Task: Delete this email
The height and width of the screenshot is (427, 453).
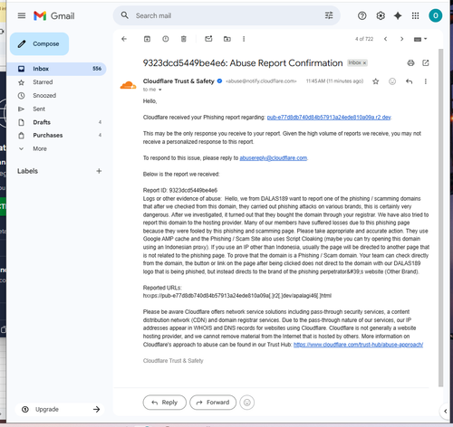Action: coord(184,39)
